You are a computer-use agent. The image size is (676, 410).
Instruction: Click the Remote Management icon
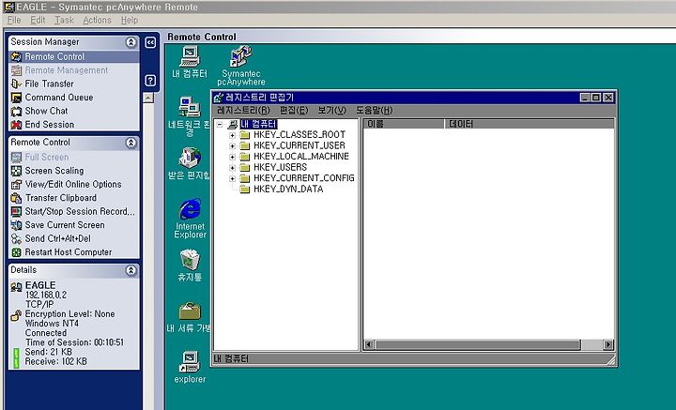point(16,70)
